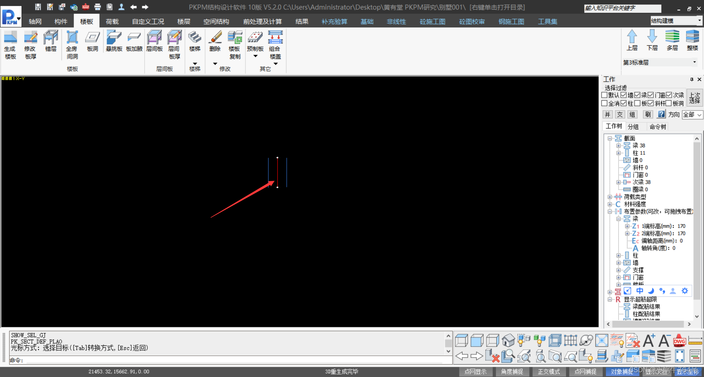The image size is (704, 377).
Task: Uncheck the 墙 filter checkbox
Action: click(x=624, y=95)
